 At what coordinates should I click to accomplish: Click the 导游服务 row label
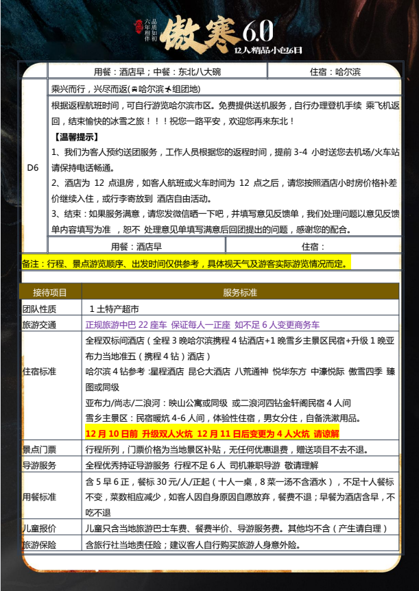[x=39, y=466]
